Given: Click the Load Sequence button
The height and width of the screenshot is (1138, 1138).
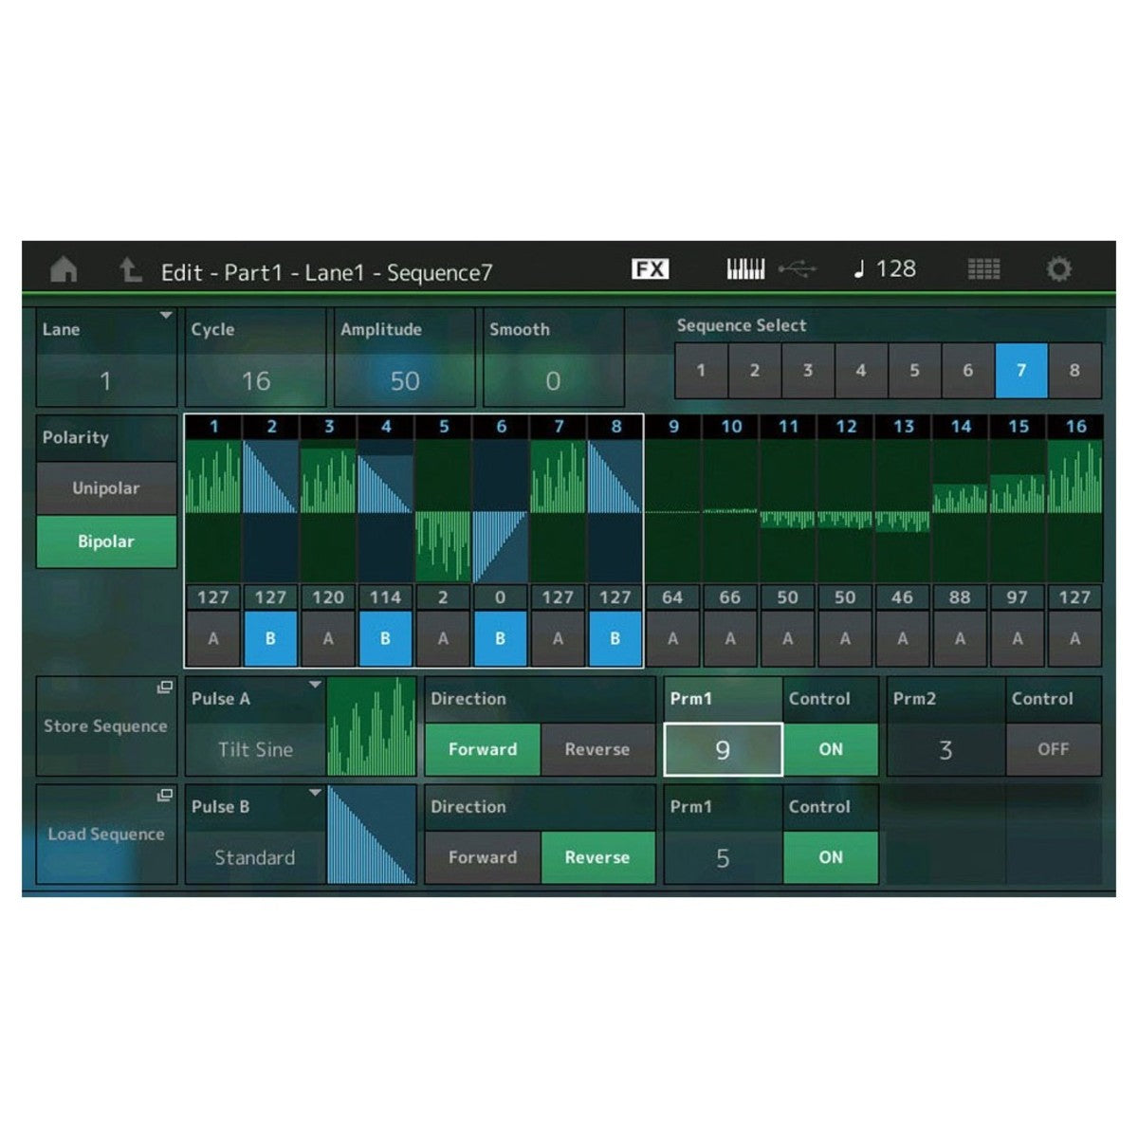Looking at the screenshot, I should (104, 835).
